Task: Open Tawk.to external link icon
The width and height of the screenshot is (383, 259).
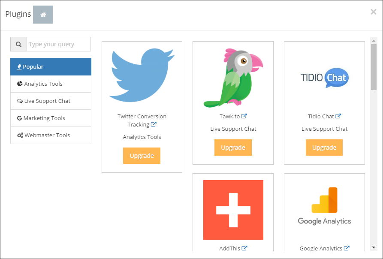Action: click(x=244, y=116)
